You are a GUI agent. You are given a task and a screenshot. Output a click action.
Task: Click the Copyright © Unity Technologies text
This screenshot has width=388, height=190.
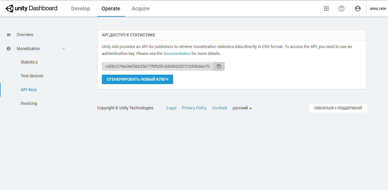(x=125, y=108)
